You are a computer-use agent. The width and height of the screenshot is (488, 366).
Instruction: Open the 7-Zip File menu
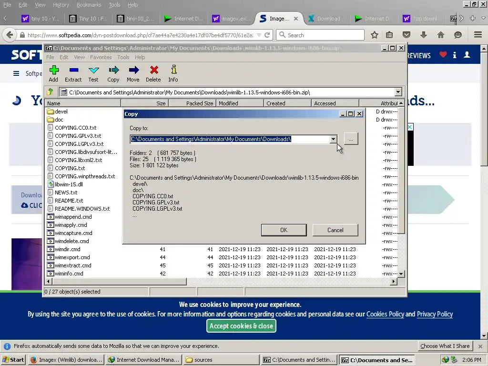pos(50,57)
